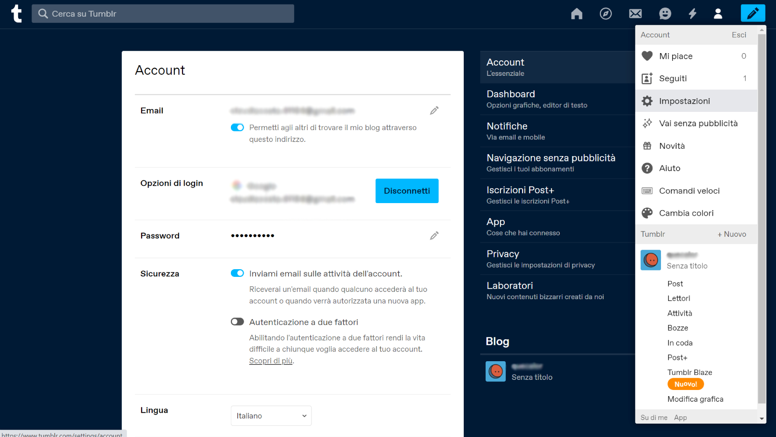Edit the email with pencil icon
This screenshot has height=437, width=776.
click(x=434, y=111)
